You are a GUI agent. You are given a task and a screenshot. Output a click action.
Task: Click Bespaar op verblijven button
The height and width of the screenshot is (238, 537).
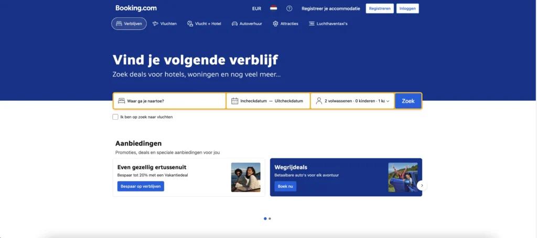(x=141, y=186)
